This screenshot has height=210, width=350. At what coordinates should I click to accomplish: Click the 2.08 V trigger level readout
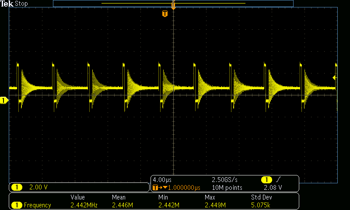[x=273, y=188]
